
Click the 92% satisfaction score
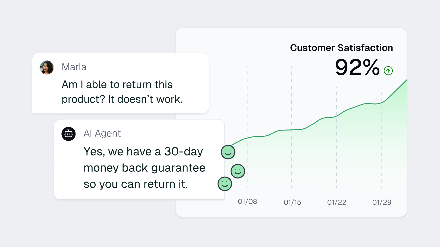point(357,67)
